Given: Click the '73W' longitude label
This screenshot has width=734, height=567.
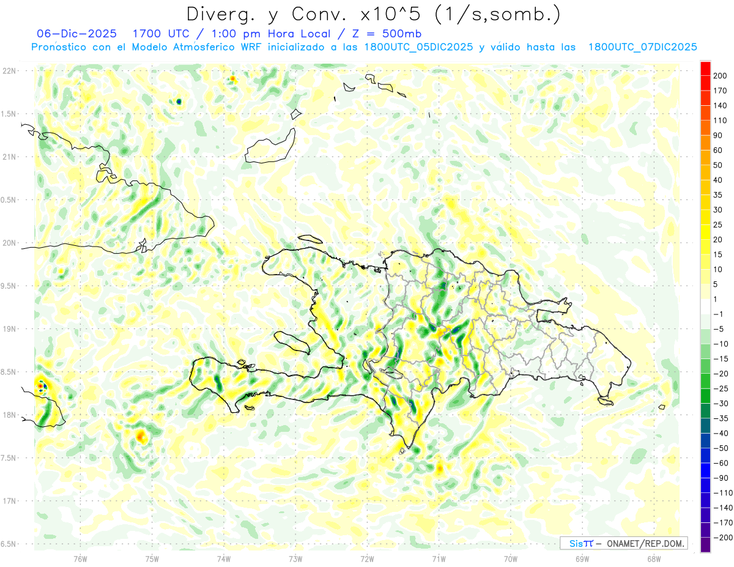Looking at the screenshot, I should click(295, 559).
